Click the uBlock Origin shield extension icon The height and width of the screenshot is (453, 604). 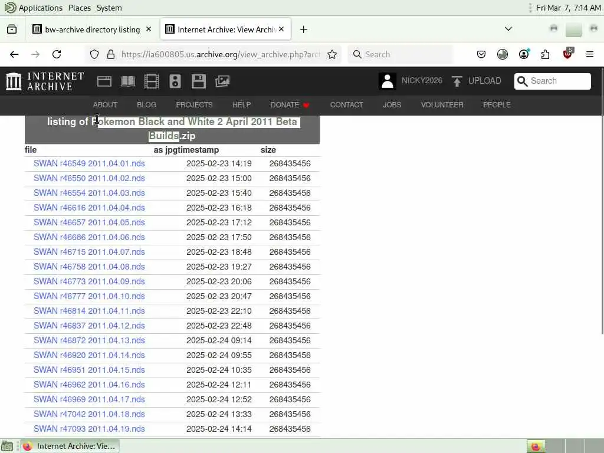[567, 54]
